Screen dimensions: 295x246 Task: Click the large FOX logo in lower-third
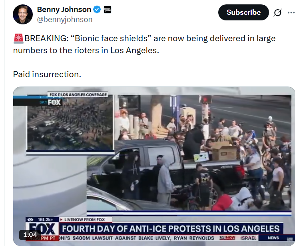[x=43, y=229]
